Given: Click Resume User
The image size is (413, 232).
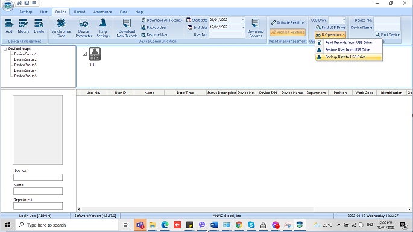Looking at the screenshot, I should tap(154, 34).
